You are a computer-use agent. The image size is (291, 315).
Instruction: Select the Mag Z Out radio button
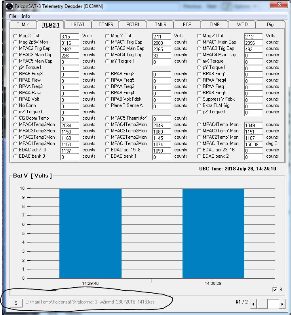(199, 36)
